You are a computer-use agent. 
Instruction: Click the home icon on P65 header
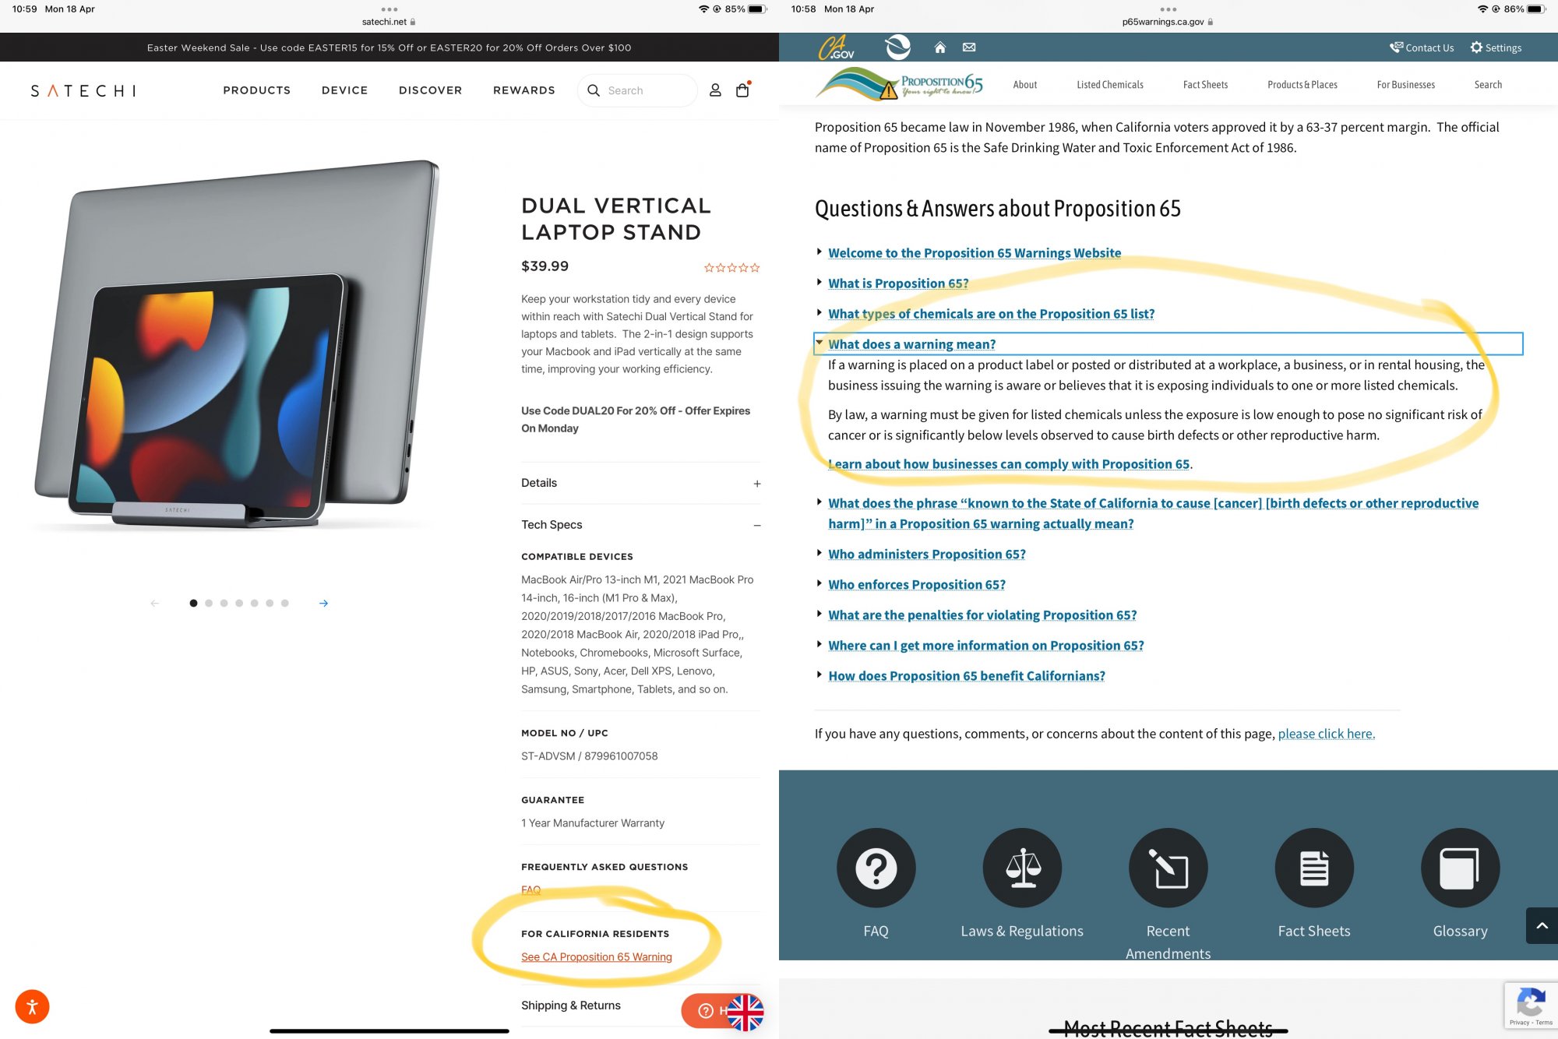(940, 48)
